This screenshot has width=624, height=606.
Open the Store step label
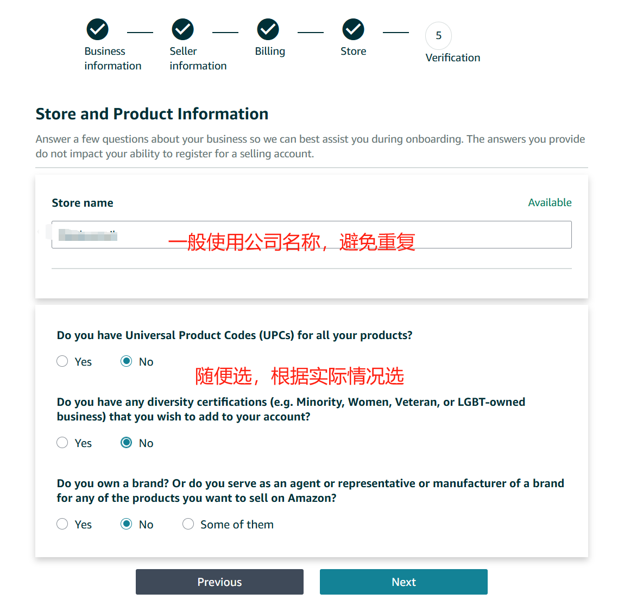click(x=353, y=52)
